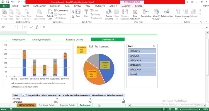Viewport: 209px width, 111px height.
Task: Select the 12/9/2025 slicer item
Action: click(142, 56)
